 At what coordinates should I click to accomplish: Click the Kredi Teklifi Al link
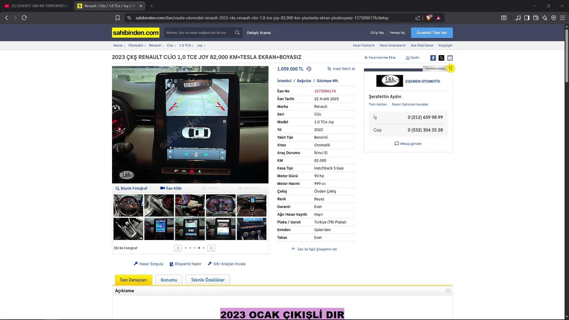(341, 69)
